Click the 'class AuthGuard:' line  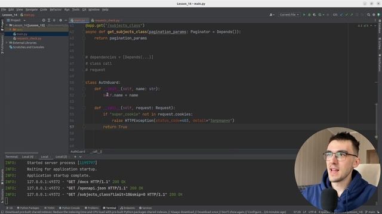[x=103, y=83]
